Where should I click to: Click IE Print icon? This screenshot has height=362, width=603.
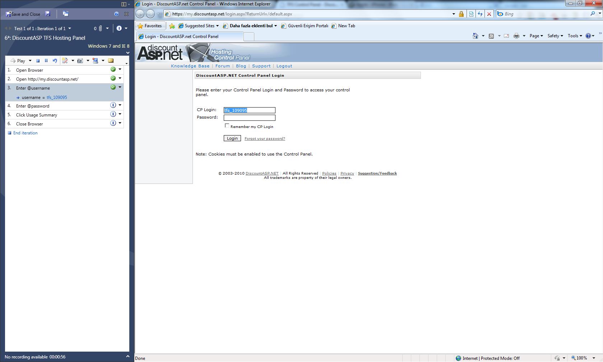pos(516,36)
